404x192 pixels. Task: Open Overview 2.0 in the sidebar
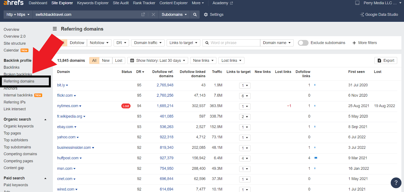pyautogui.click(x=15, y=36)
